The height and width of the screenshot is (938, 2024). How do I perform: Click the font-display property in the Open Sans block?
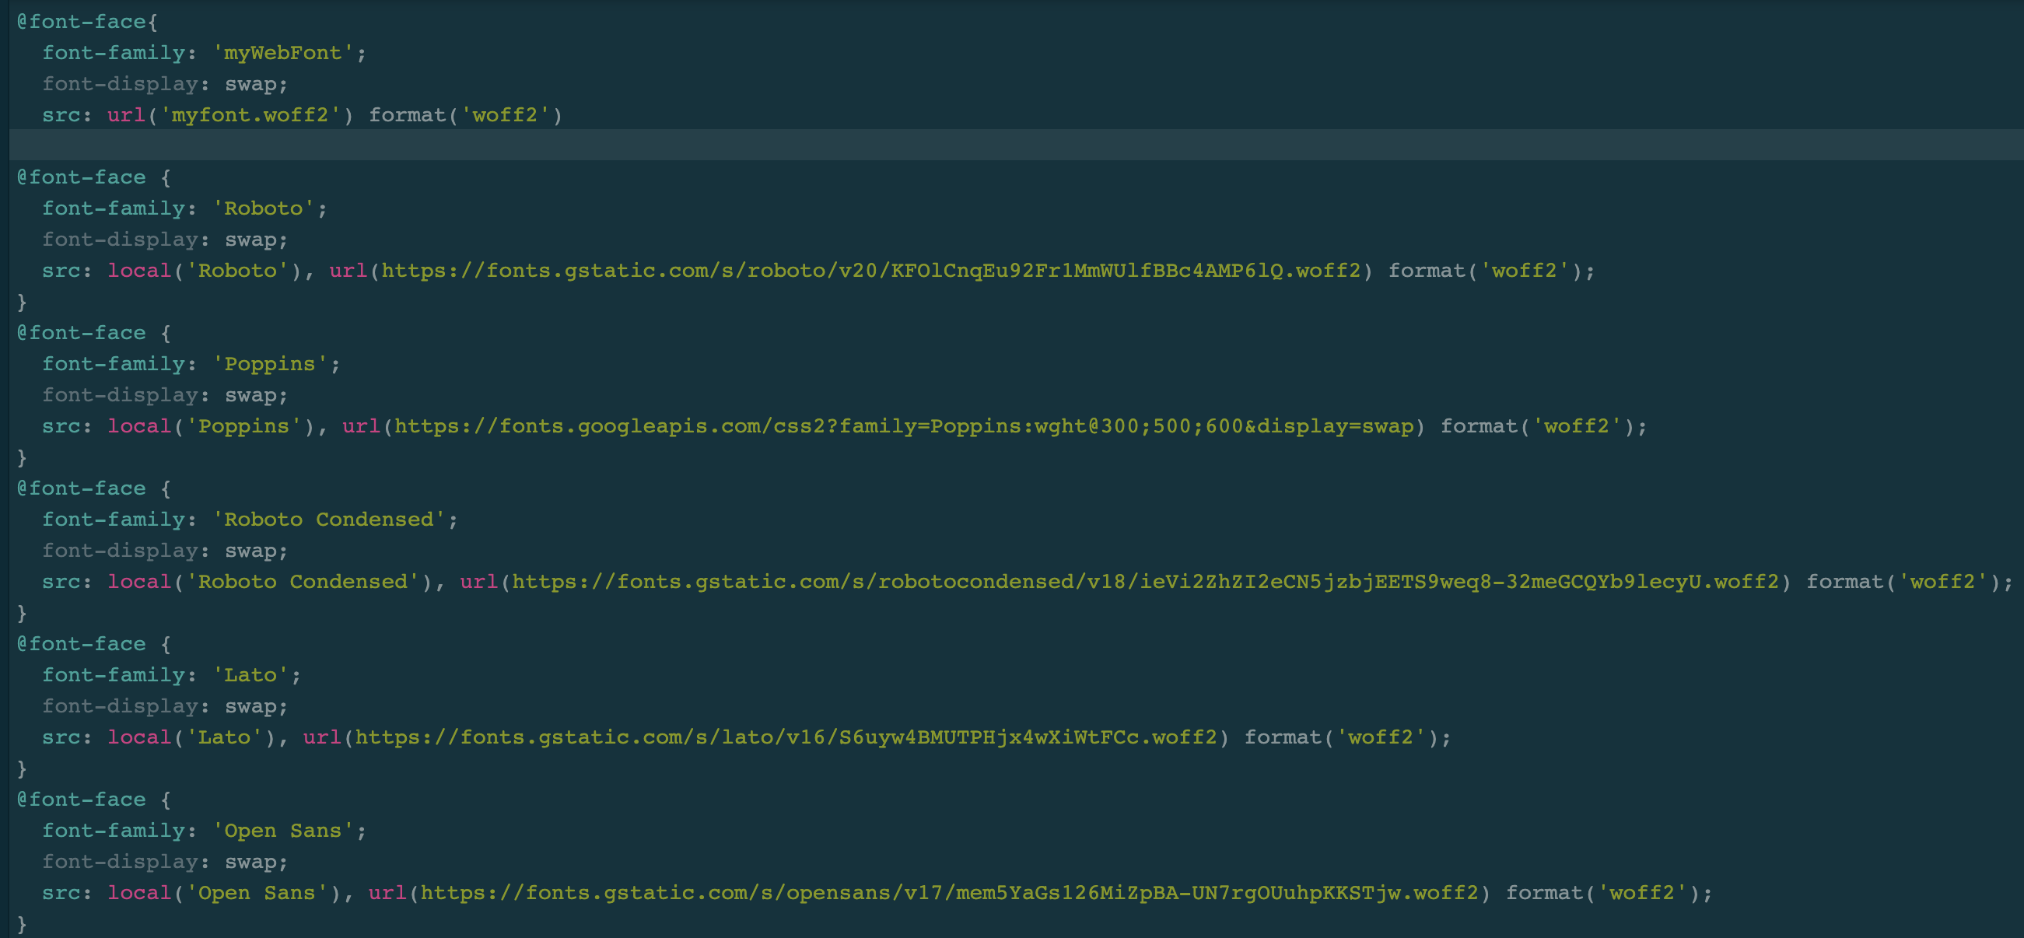point(120,862)
